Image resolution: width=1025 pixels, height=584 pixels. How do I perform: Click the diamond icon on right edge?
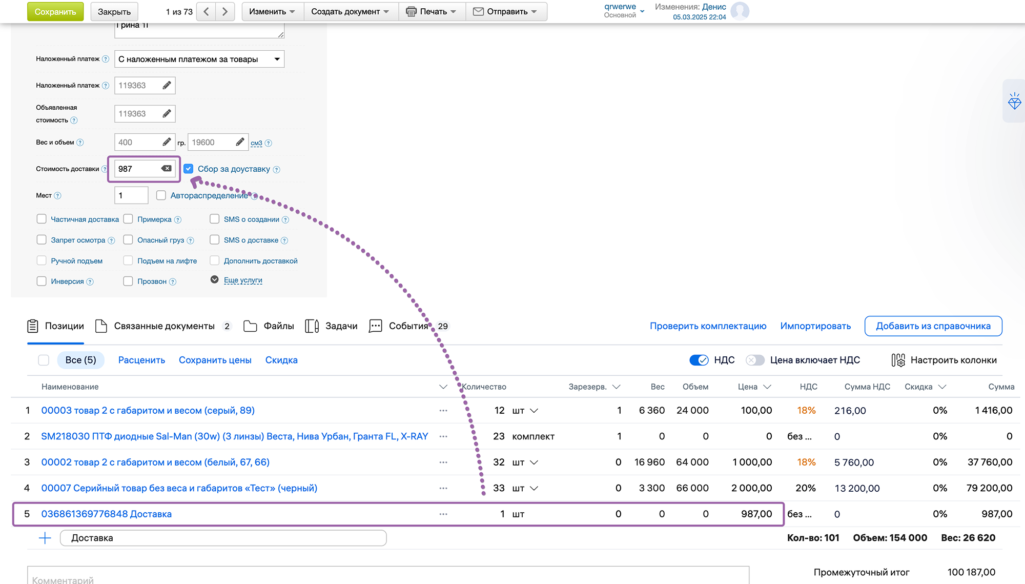point(1014,101)
